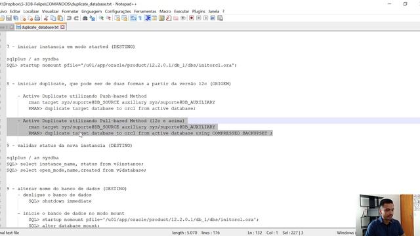Toggle synchronized vertical scrolling icon
Image resolution: width=420 pixels, height=236 pixels.
[117, 18]
